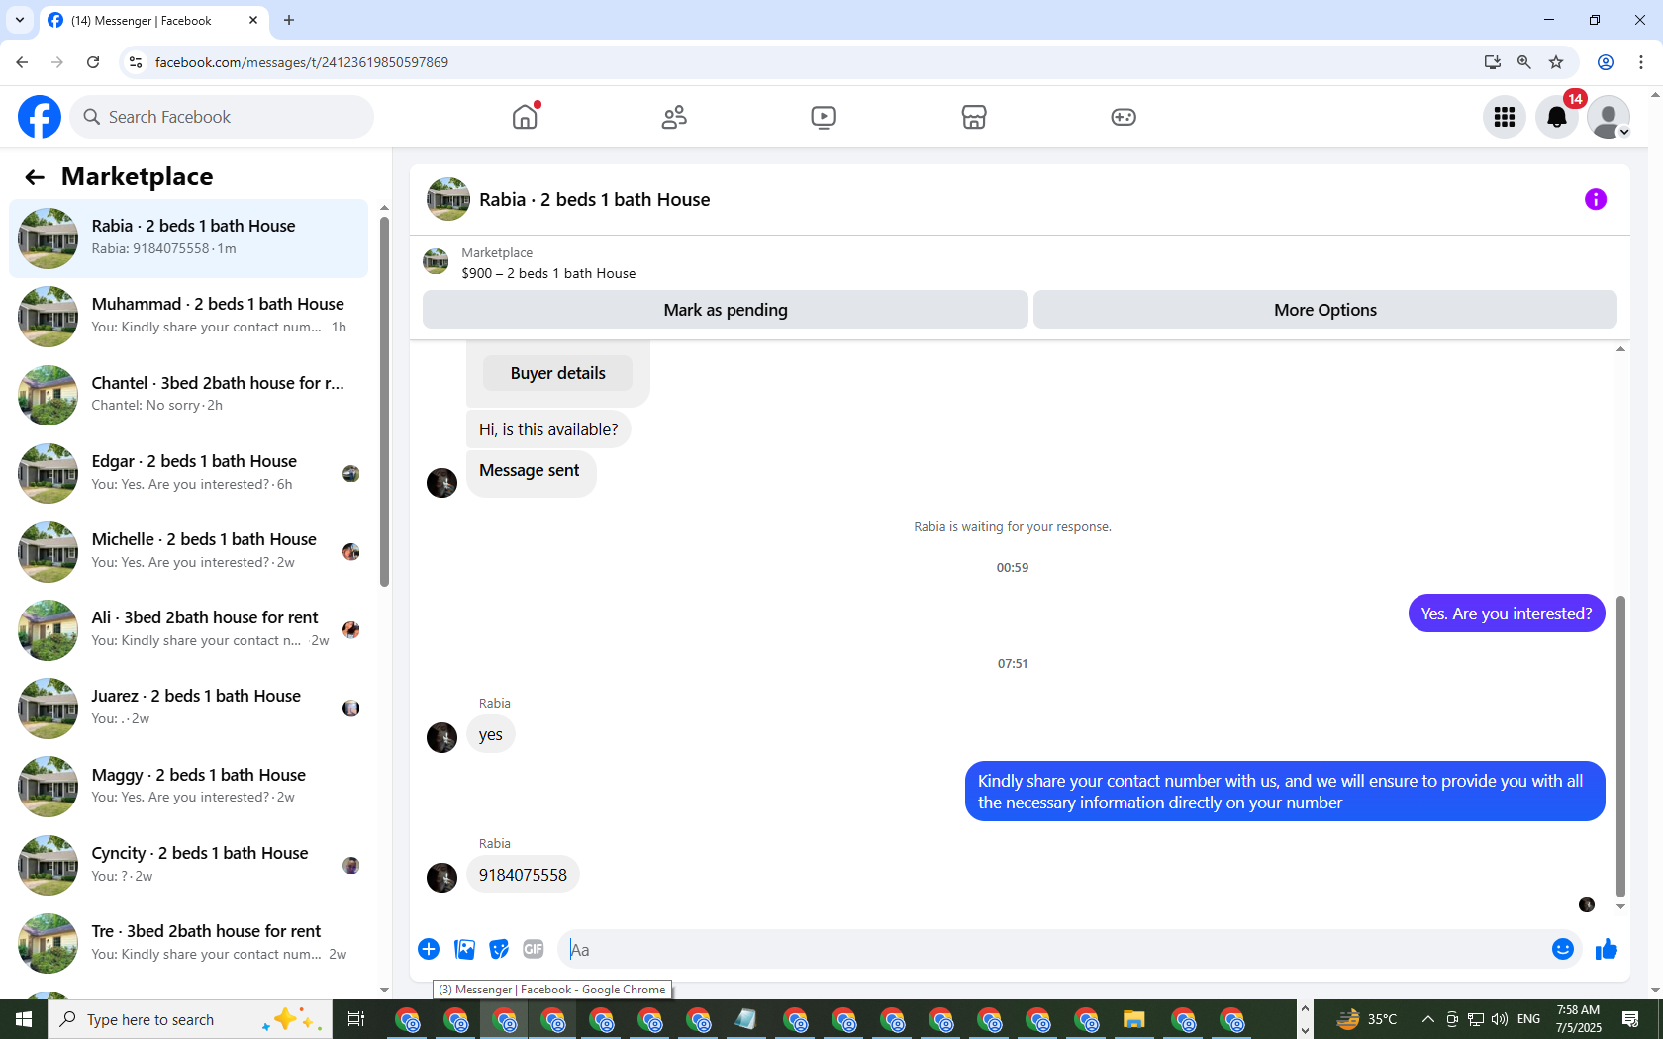This screenshot has height=1039, width=1663.
Task: Go to the Home feed icon
Action: (525, 117)
